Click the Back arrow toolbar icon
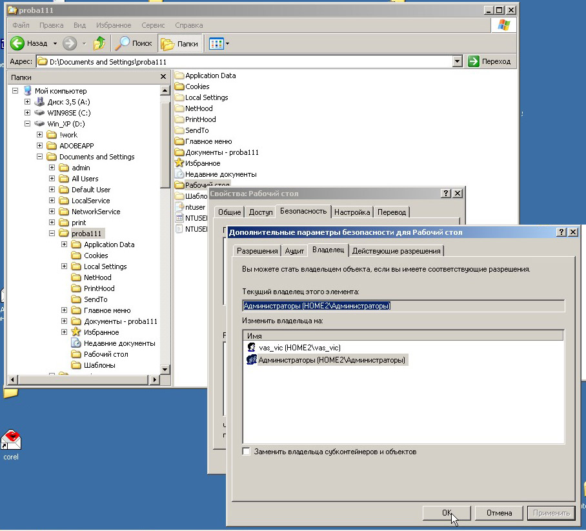Viewport: 586px width, 531px height. [18, 44]
